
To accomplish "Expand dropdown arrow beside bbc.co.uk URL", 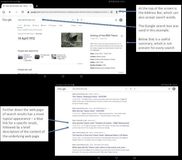I will (x=96, y=121).
